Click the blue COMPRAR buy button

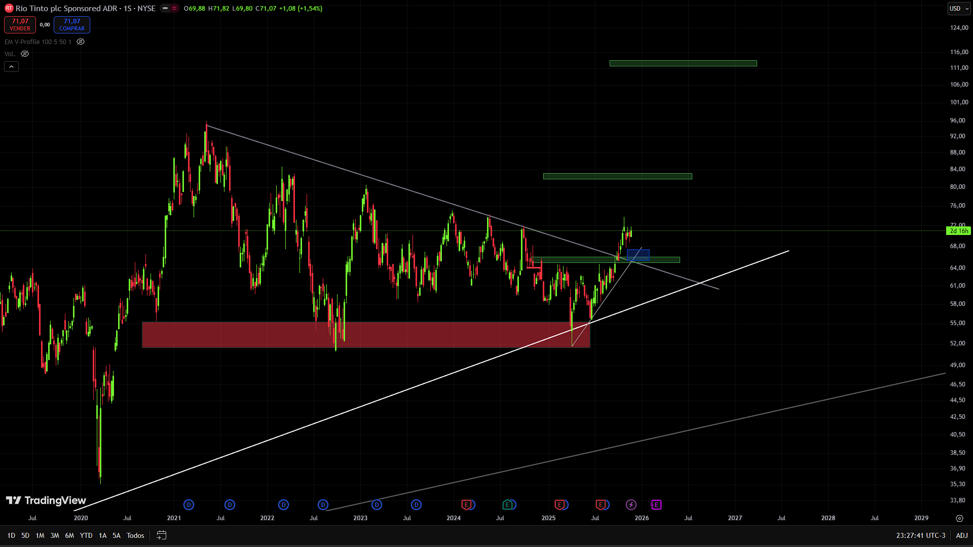[x=72, y=25]
